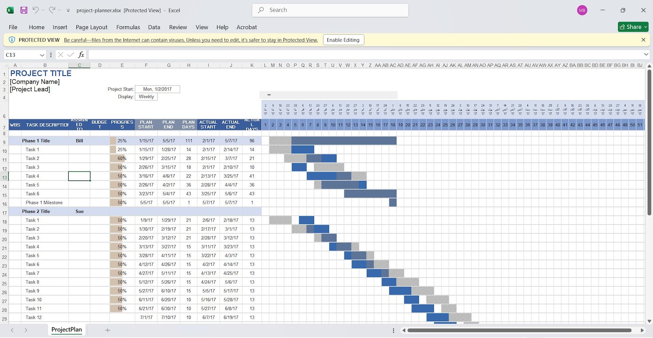This screenshot has width=653, height=338.
Task: Click the formula bar Cancel X icon
Action: [60, 55]
